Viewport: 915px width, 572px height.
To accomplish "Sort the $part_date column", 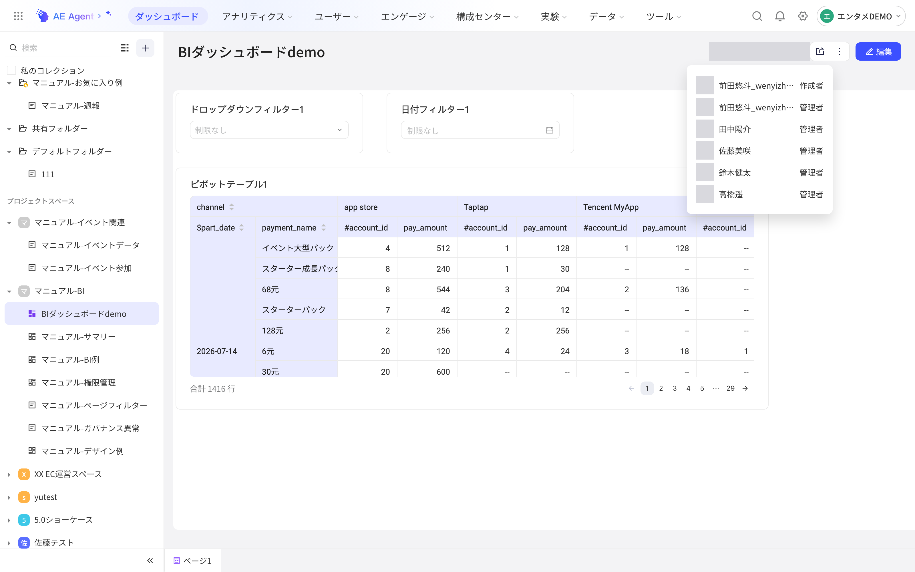I will click(241, 227).
